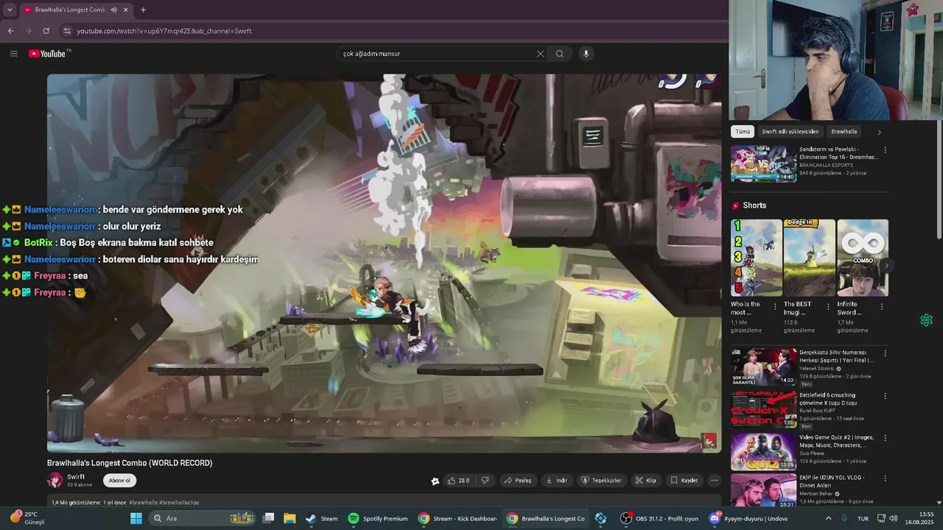Select the Tümü filter chip
Image resolution: width=943 pixels, height=530 pixels.
tap(743, 132)
